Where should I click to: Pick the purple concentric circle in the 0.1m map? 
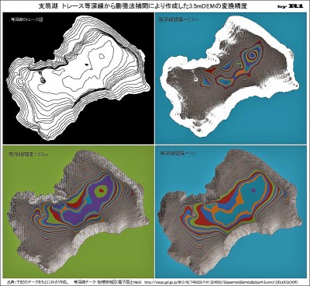[252, 55]
